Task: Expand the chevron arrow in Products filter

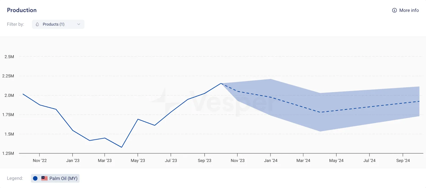Action: pyautogui.click(x=79, y=24)
